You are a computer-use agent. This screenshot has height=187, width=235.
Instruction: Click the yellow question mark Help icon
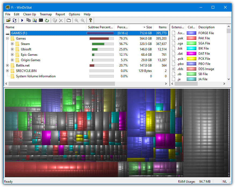point(90,20)
